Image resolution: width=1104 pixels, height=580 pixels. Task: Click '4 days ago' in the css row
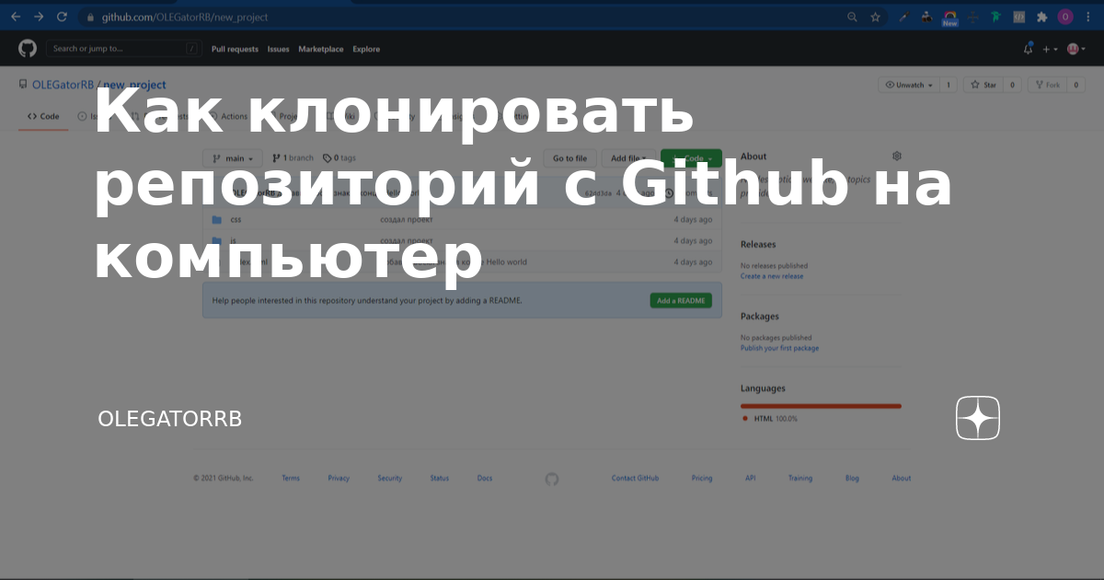click(693, 220)
